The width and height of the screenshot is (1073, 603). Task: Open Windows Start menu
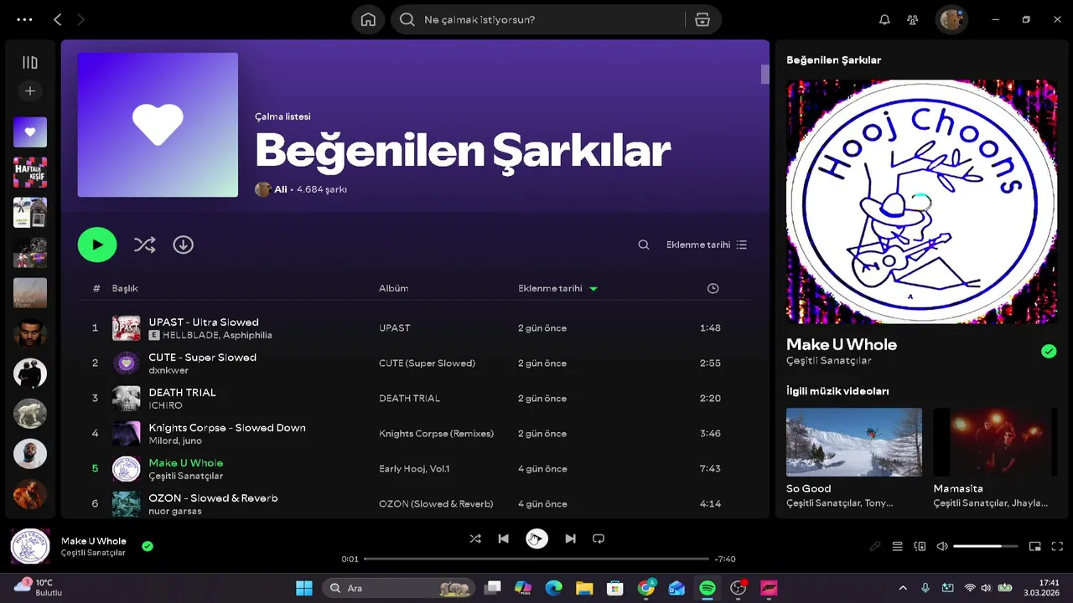[303, 588]
